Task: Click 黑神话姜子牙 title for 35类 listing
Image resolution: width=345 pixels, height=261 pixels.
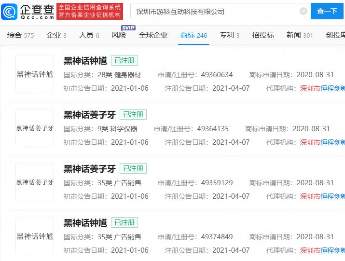Action: point(89,168)
